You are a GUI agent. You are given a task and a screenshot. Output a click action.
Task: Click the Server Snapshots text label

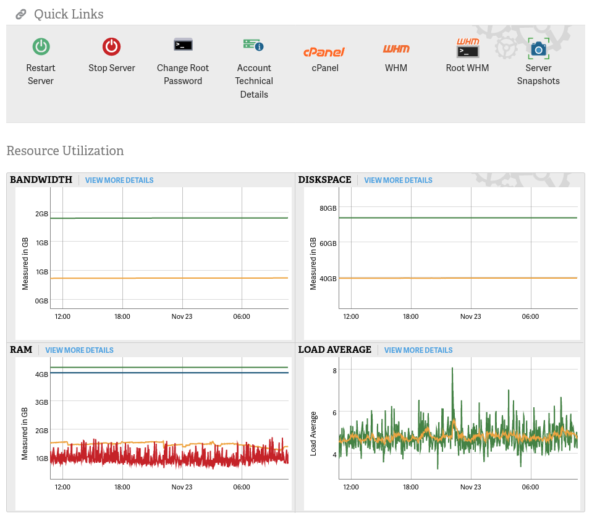(538, 74)
